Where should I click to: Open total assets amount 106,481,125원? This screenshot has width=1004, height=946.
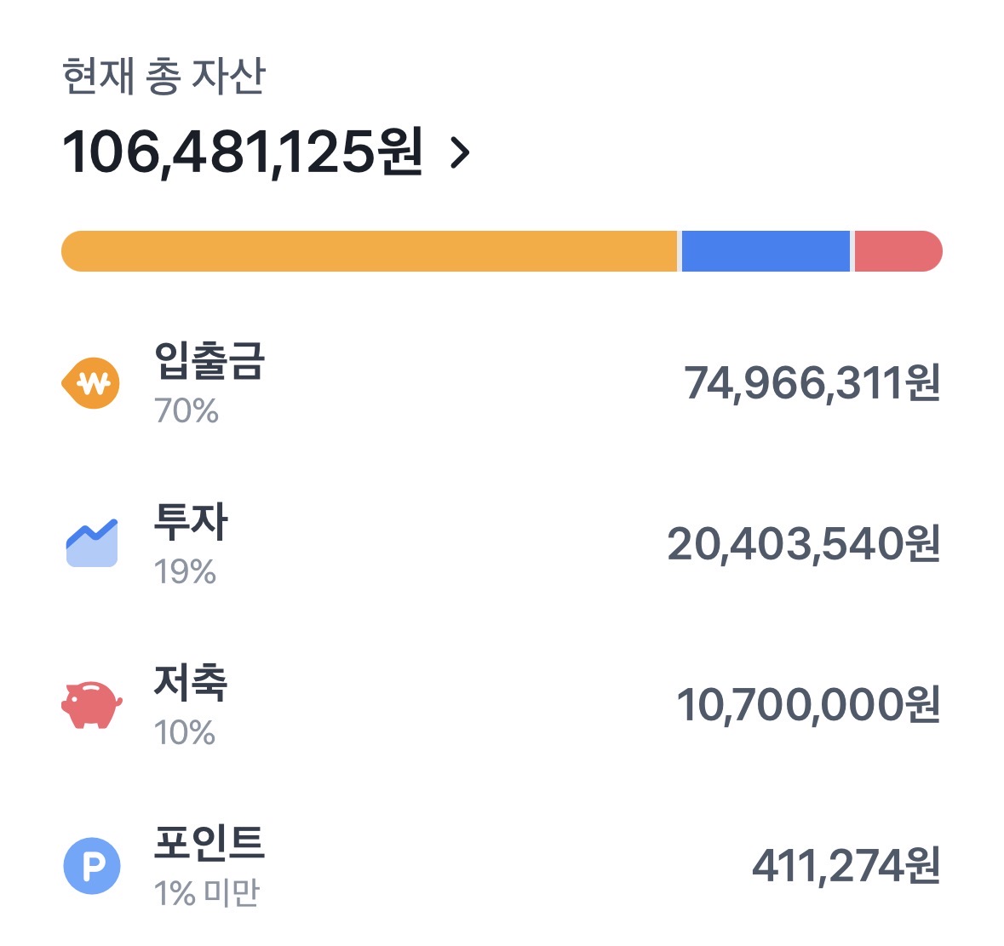click(x=242, y=153)
